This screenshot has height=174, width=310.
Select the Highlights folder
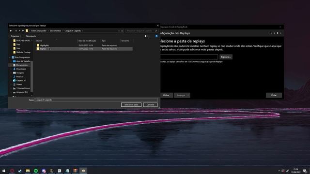point(44,45)
